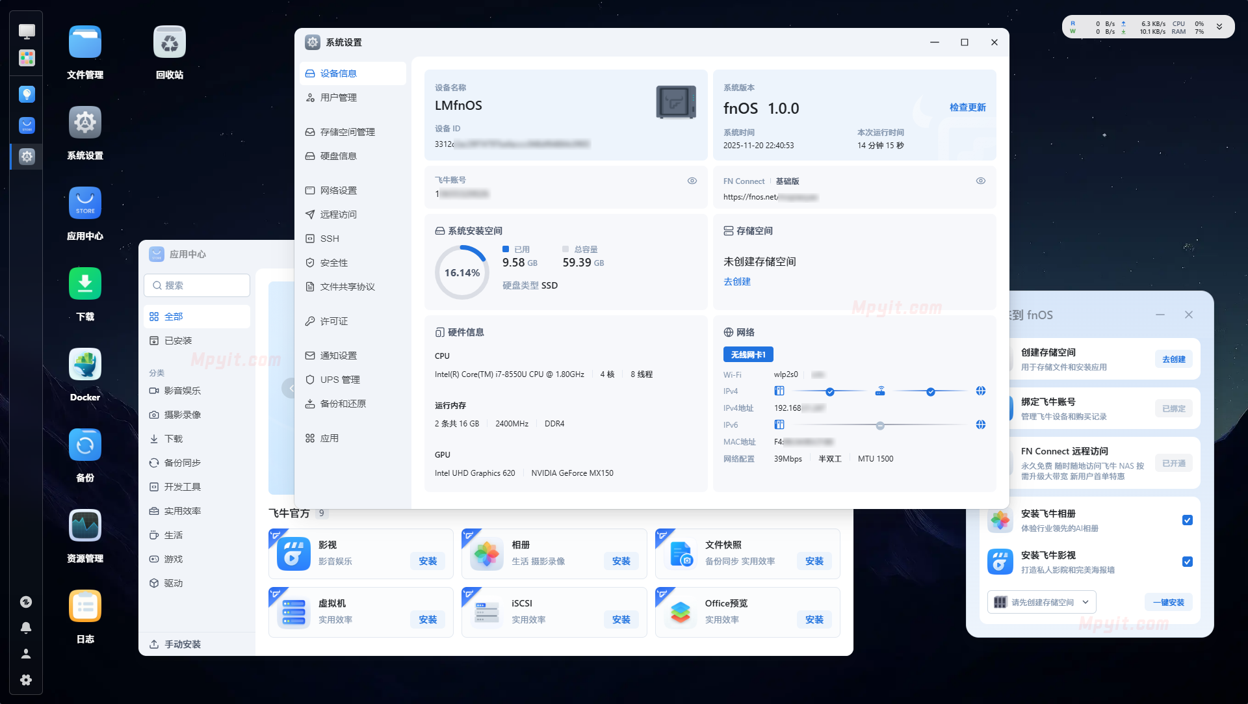
Task: Open 应用中心 store desktop icon
Action: pos(85,203)
